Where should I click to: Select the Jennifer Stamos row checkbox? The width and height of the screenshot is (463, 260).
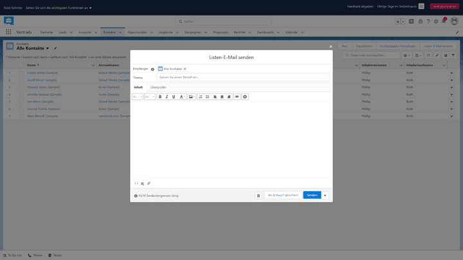[x=21, y=94]
